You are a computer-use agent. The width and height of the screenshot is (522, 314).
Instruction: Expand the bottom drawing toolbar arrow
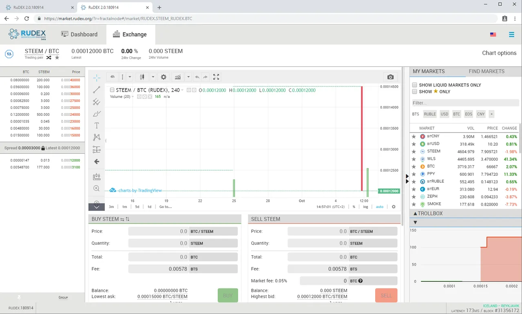(97, 207)
